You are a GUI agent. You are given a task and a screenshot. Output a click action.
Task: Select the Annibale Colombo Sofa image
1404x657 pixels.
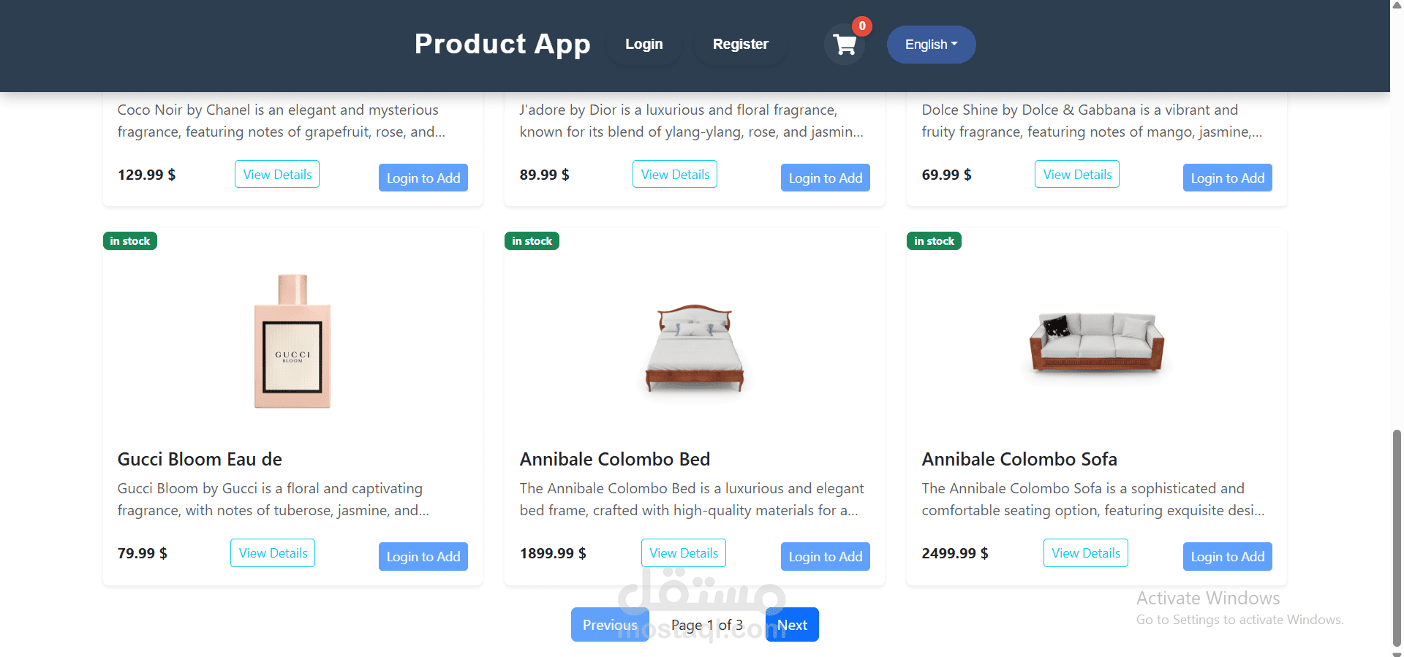pos(1096,341)
